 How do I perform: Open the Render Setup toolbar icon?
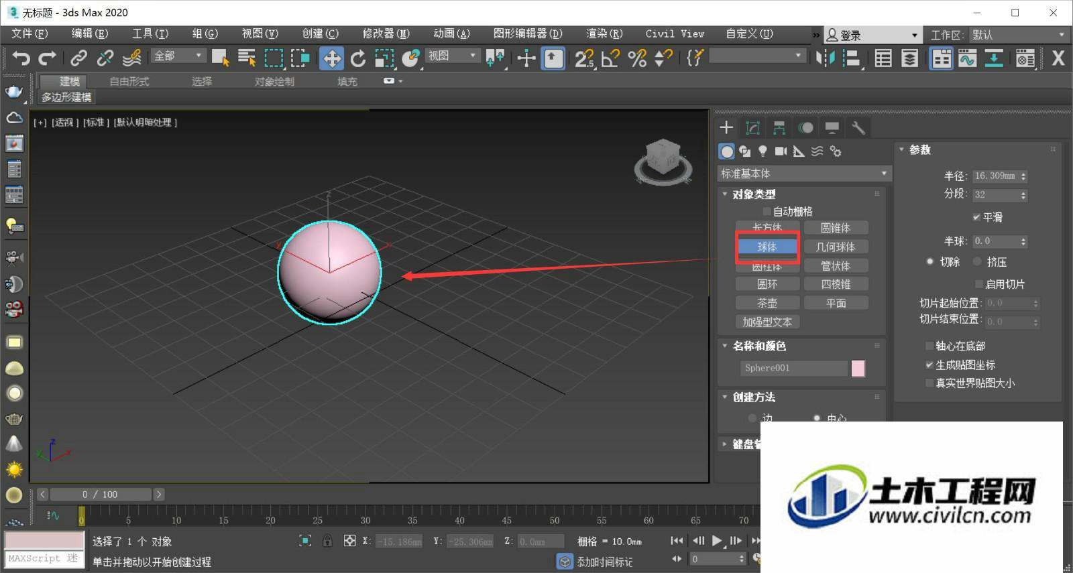coord(1025,58)
